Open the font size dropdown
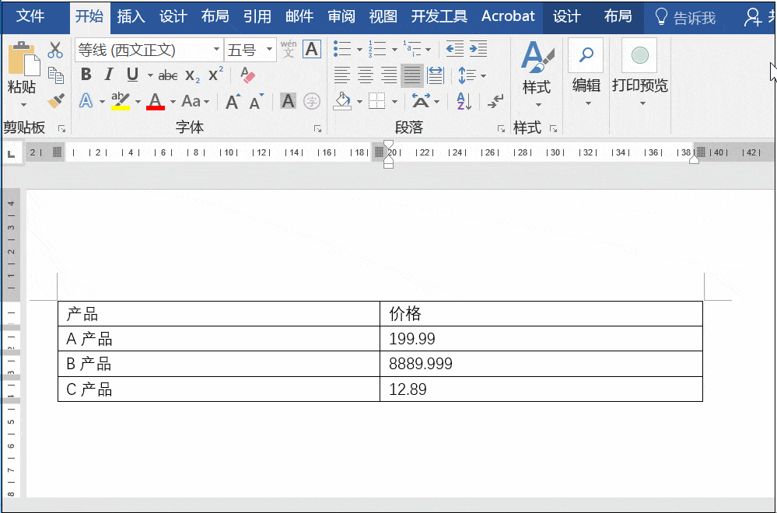The width and height of the screenshot is (777, 513). pos(269,50)
